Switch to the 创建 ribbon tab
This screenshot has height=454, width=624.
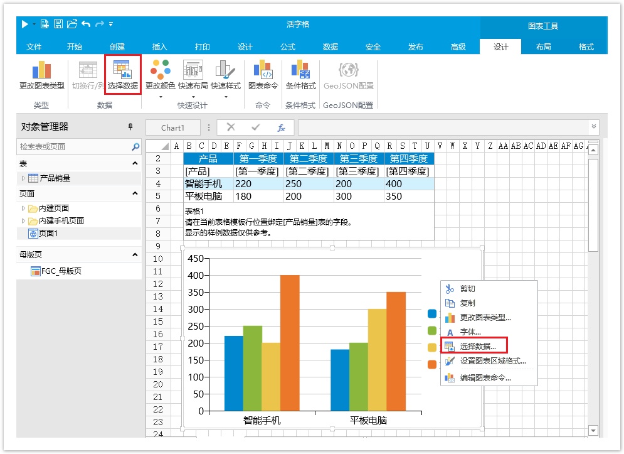coord(117,46)
